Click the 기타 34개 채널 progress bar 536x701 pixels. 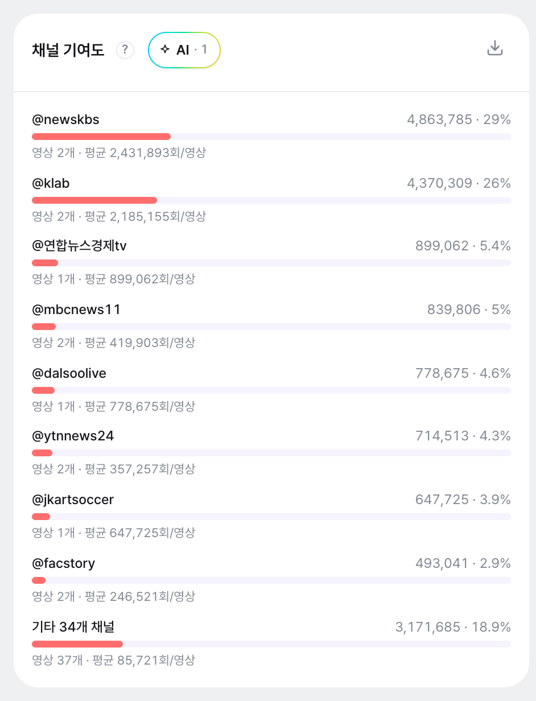coord(271,644)
